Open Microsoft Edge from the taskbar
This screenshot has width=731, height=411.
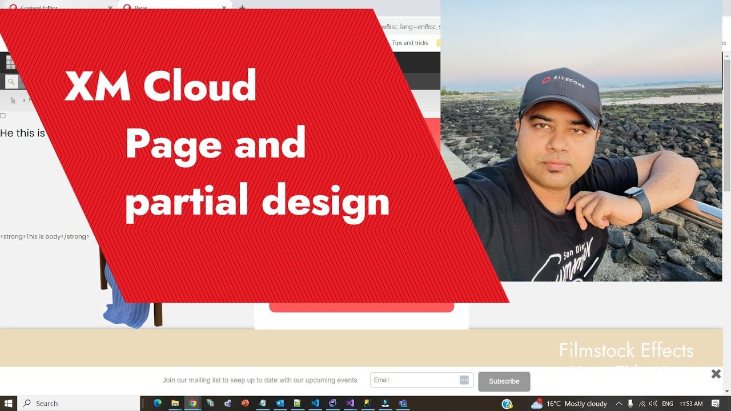tap(158, 403)
